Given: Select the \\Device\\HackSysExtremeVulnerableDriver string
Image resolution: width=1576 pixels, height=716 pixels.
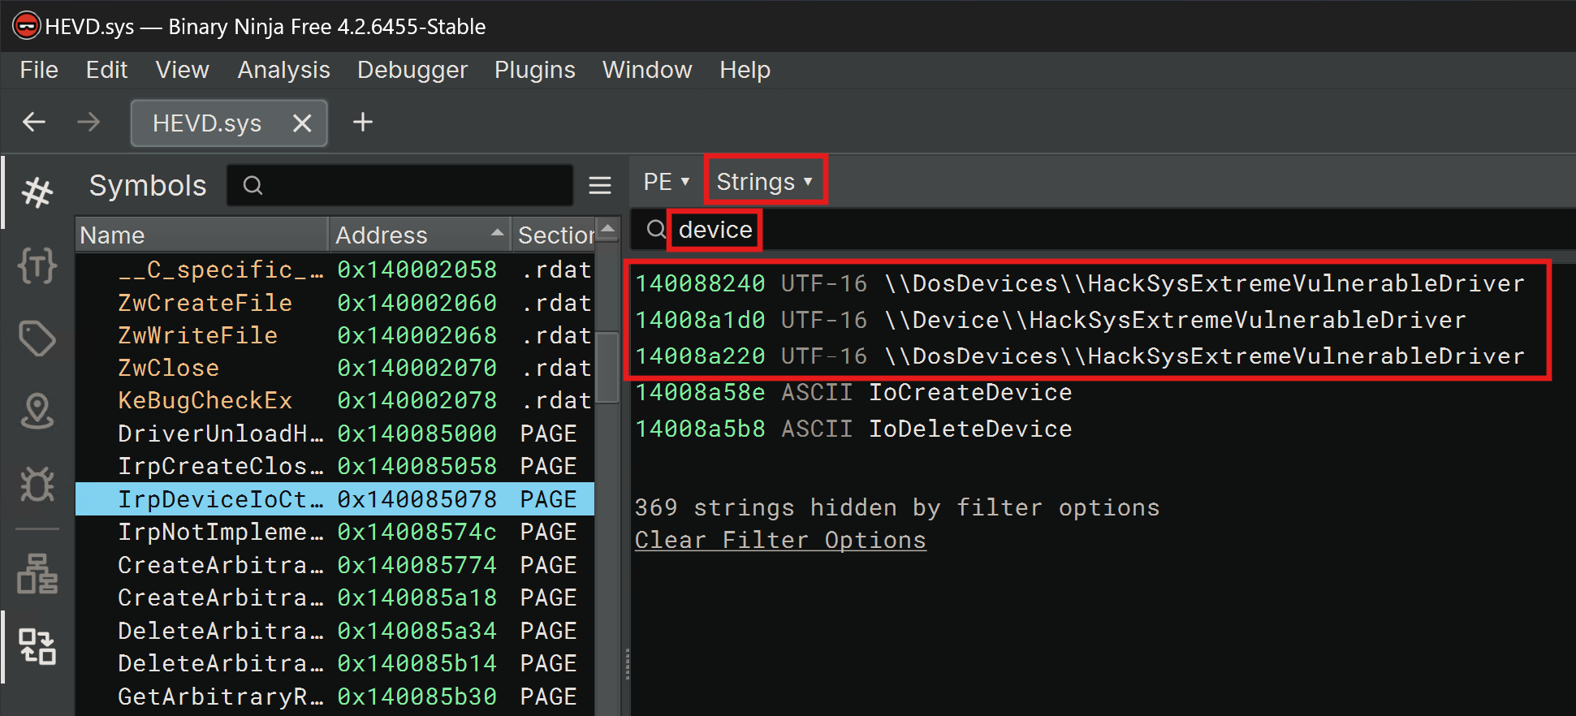Looking at the screenshot, I should [1051, 320].
